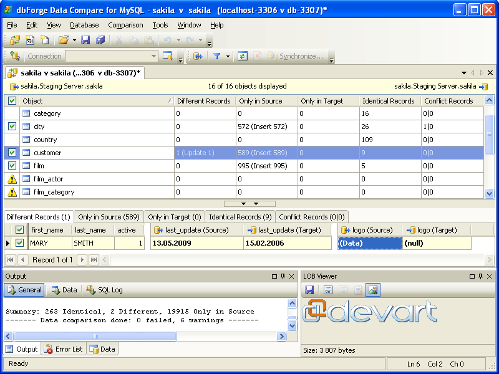This screenshot has width=499, height=374.
Task: Sort by the Identical Records column header
Action: point(390,101)
